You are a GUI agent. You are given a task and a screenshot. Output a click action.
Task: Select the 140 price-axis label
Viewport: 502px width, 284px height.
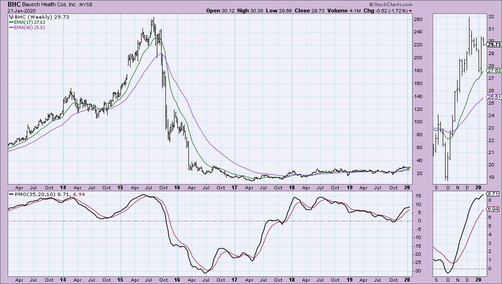[x=418, y=97]
